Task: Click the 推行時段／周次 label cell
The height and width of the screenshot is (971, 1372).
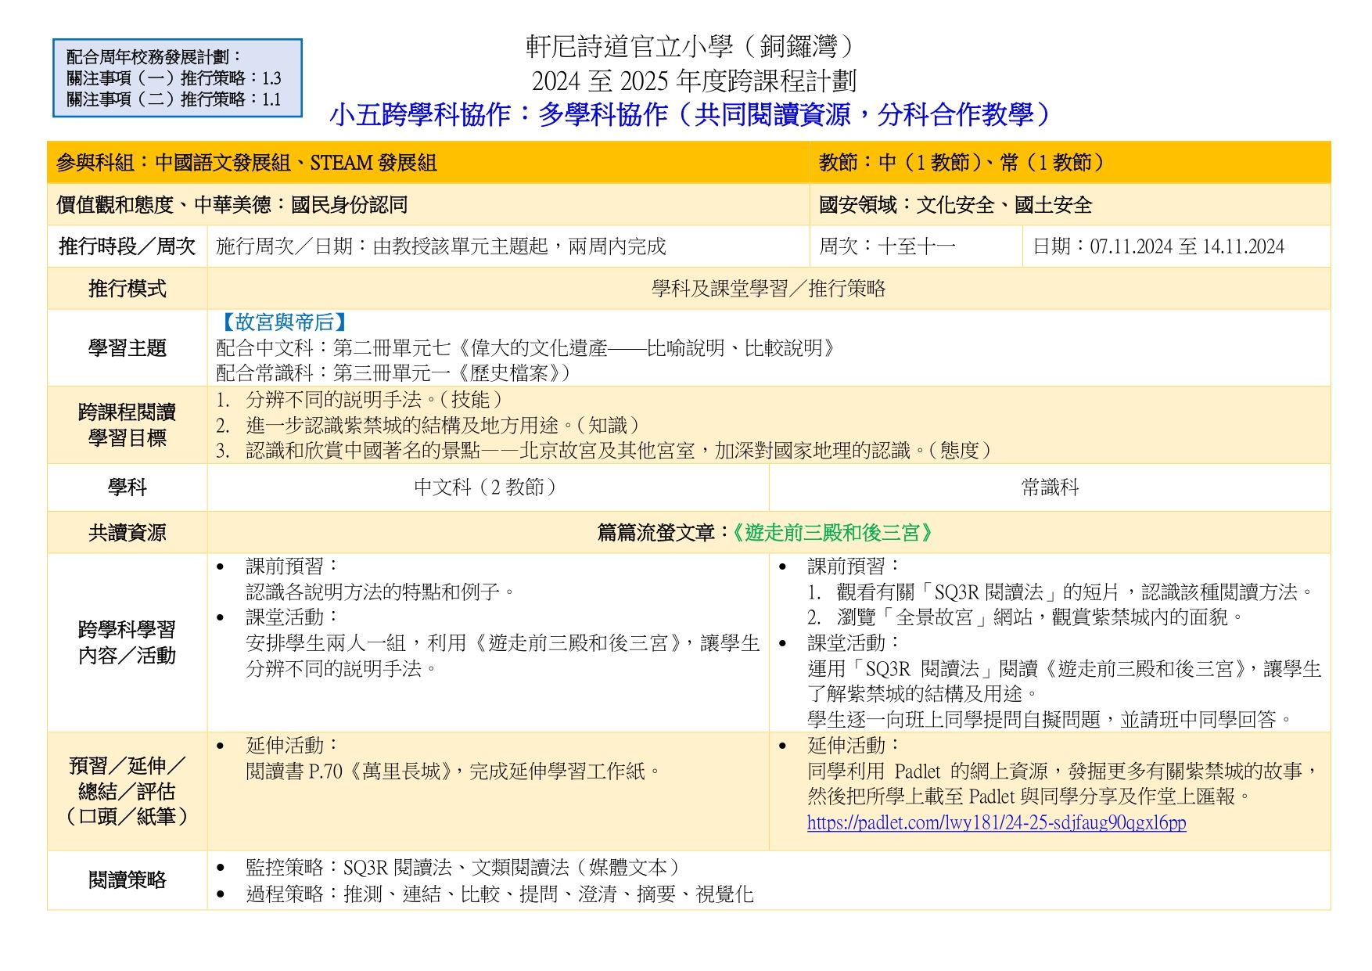Action: 127,246
